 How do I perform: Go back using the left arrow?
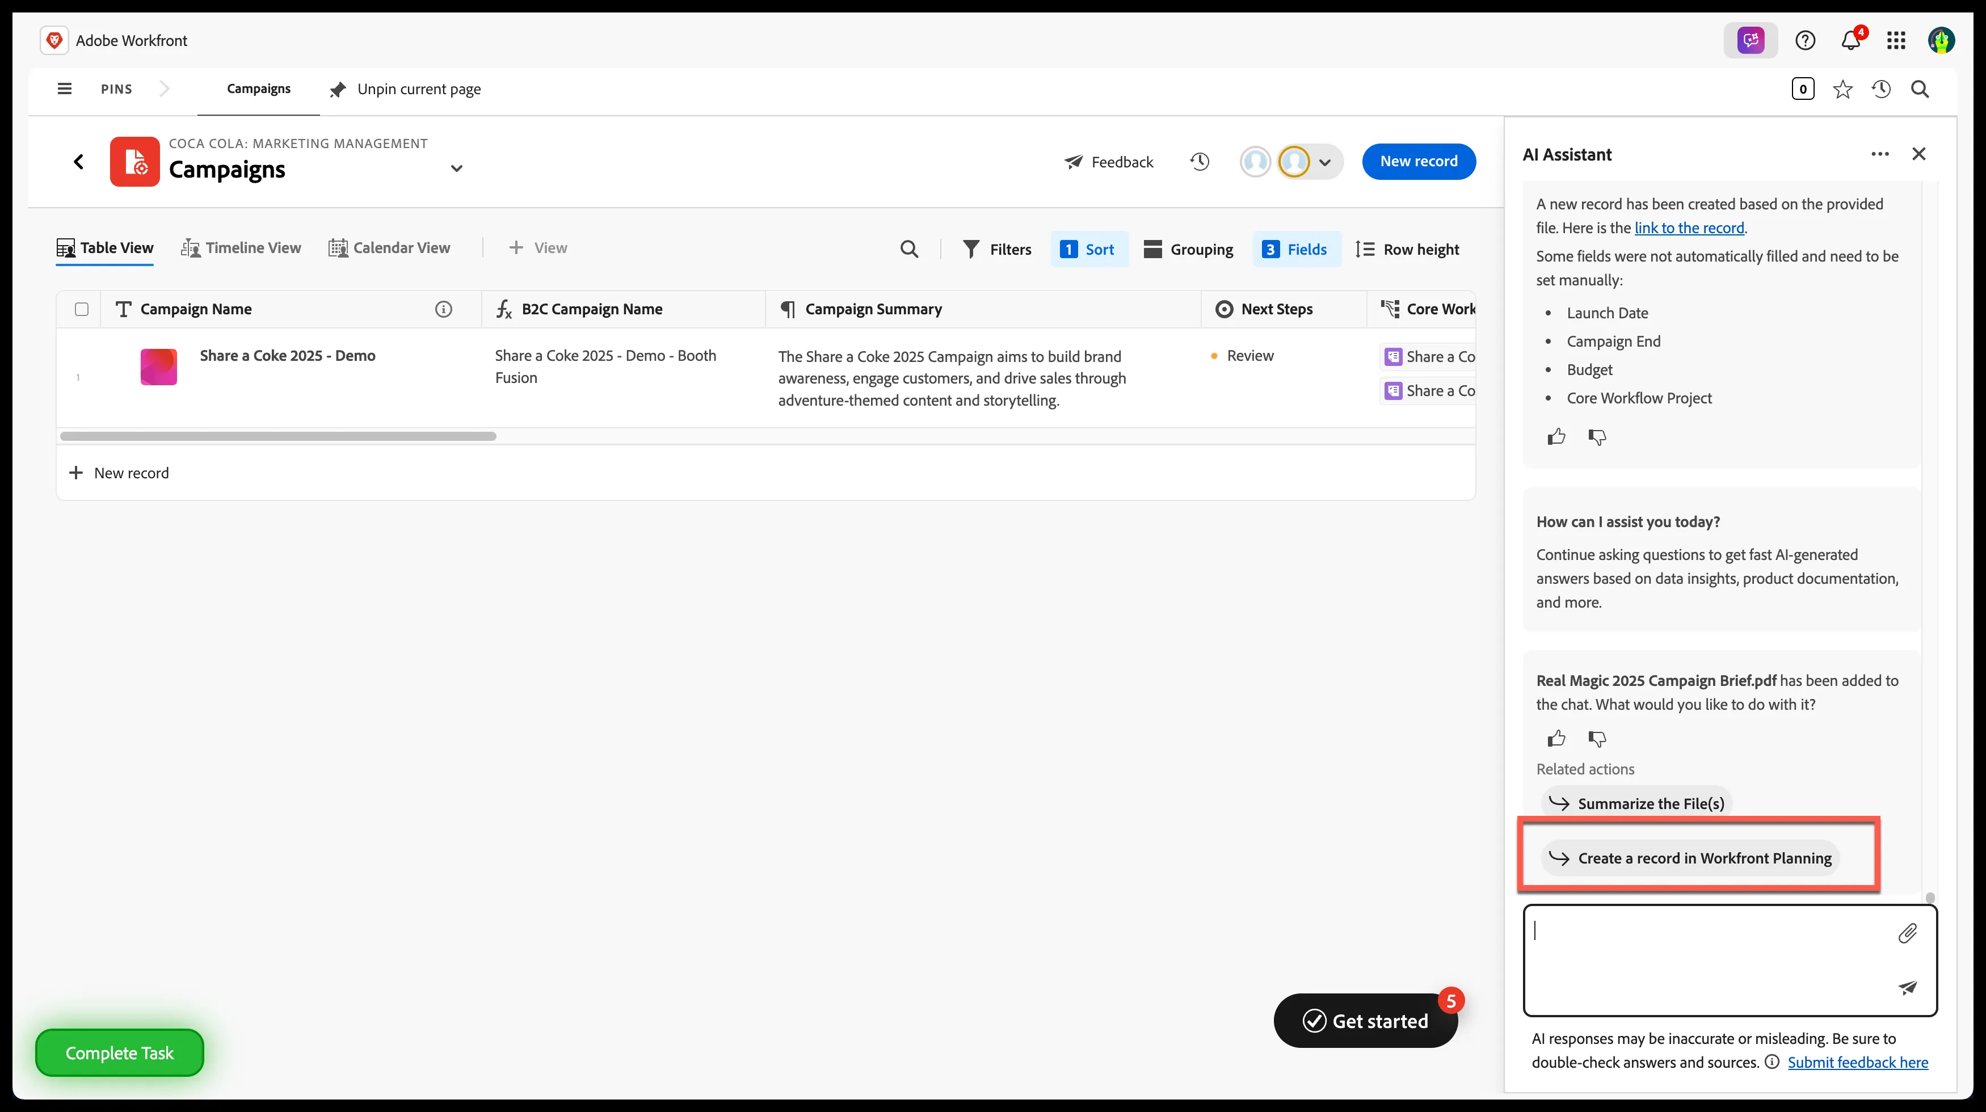pos(79,162)
